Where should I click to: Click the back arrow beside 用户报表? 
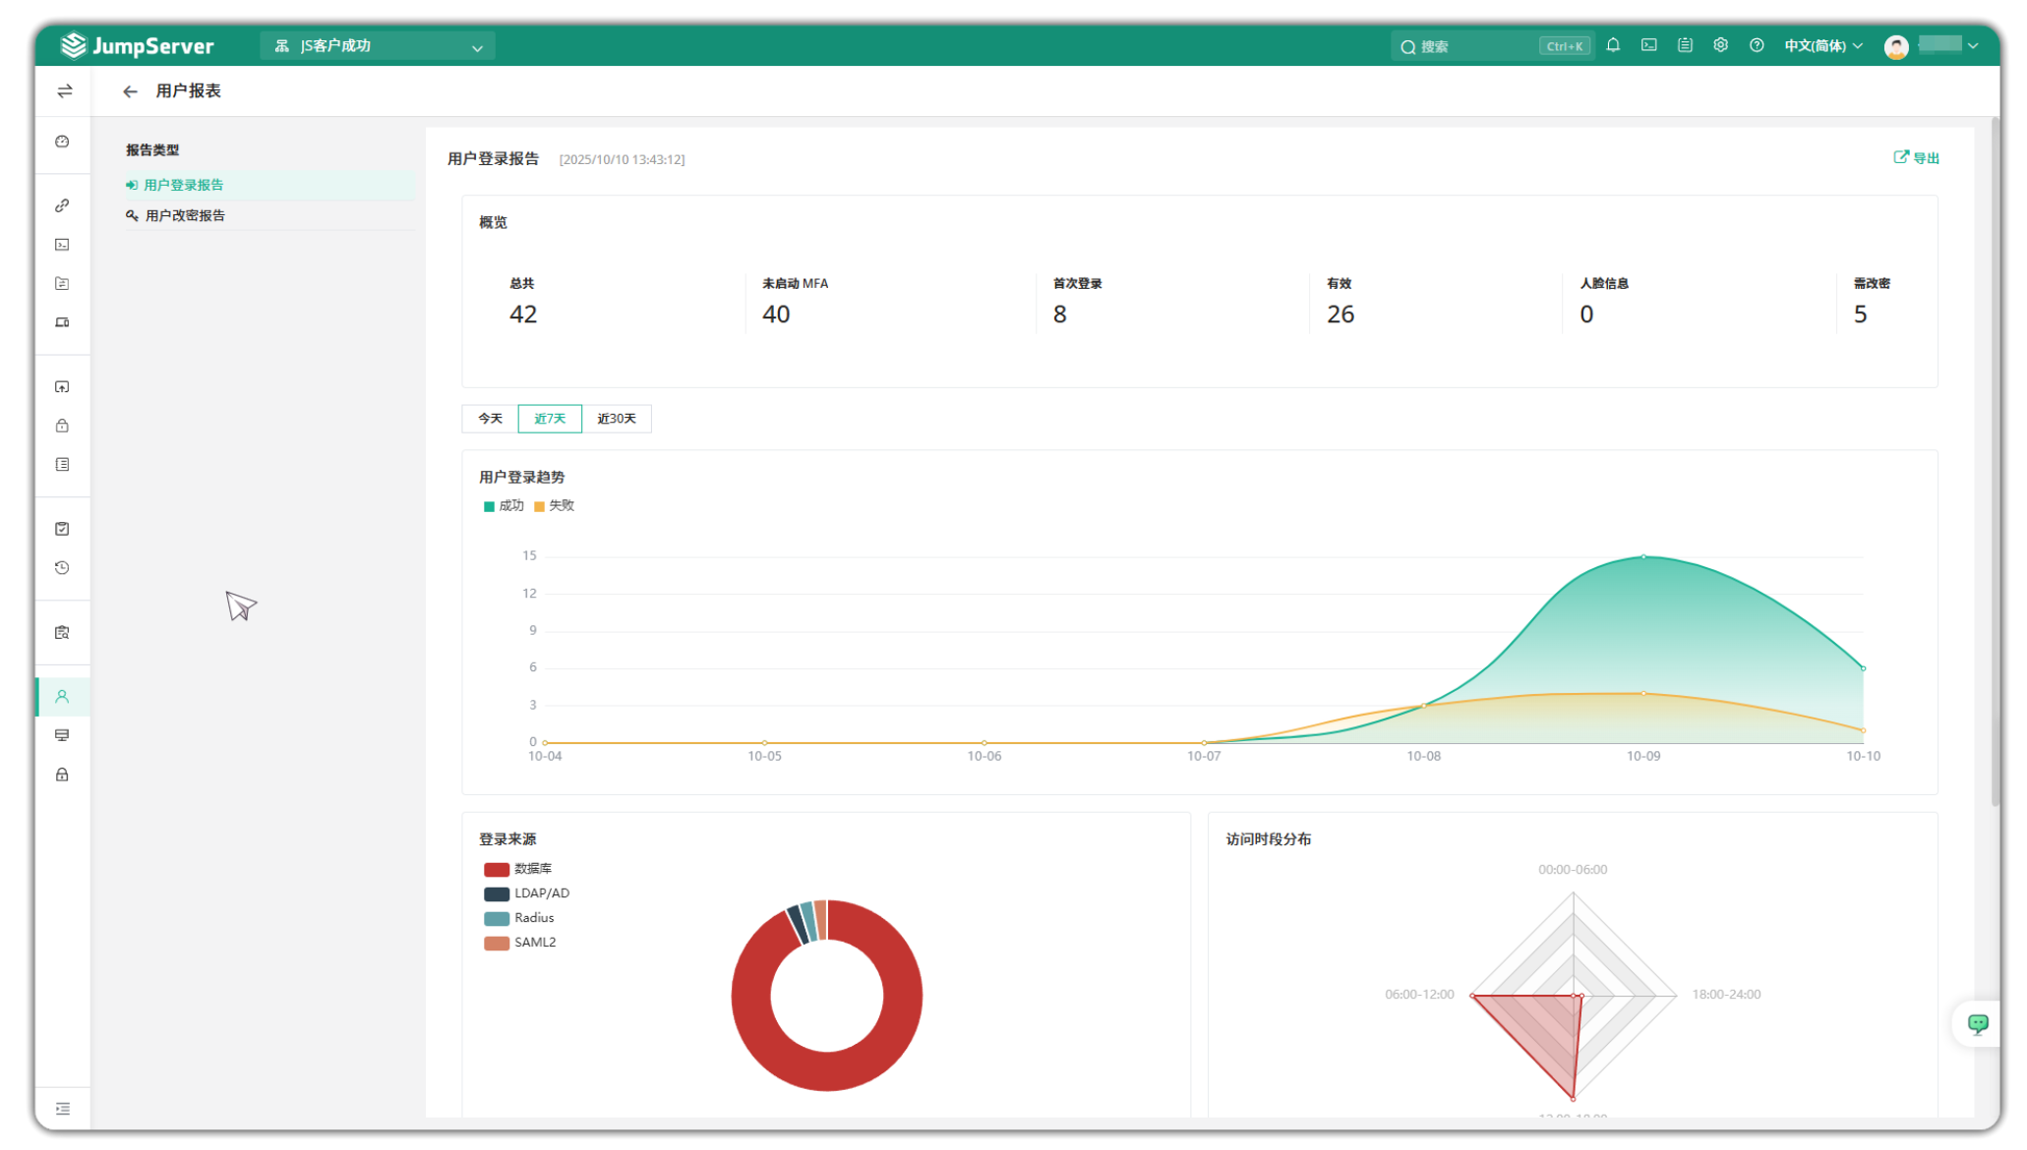(x=130, y=91)
